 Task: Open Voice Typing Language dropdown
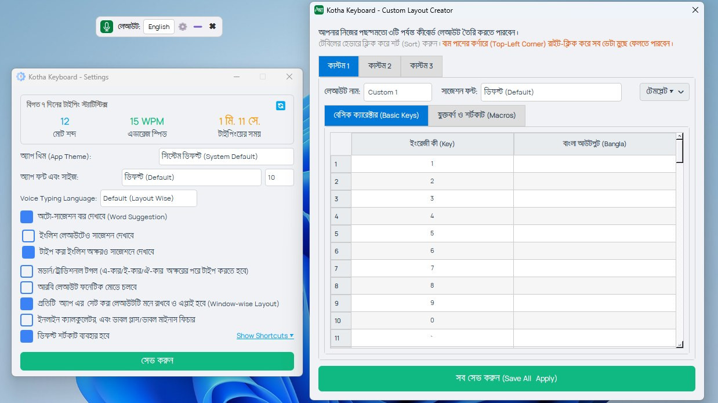coord(148,198)
